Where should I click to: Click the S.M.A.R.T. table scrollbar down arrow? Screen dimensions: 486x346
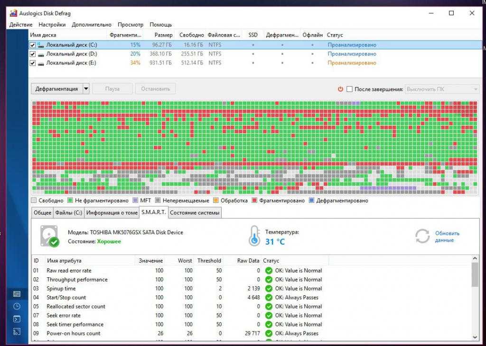point(475,337)
